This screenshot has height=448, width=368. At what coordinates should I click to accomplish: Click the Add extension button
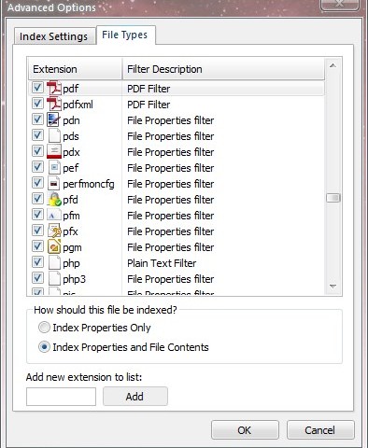tap(135, 397)
